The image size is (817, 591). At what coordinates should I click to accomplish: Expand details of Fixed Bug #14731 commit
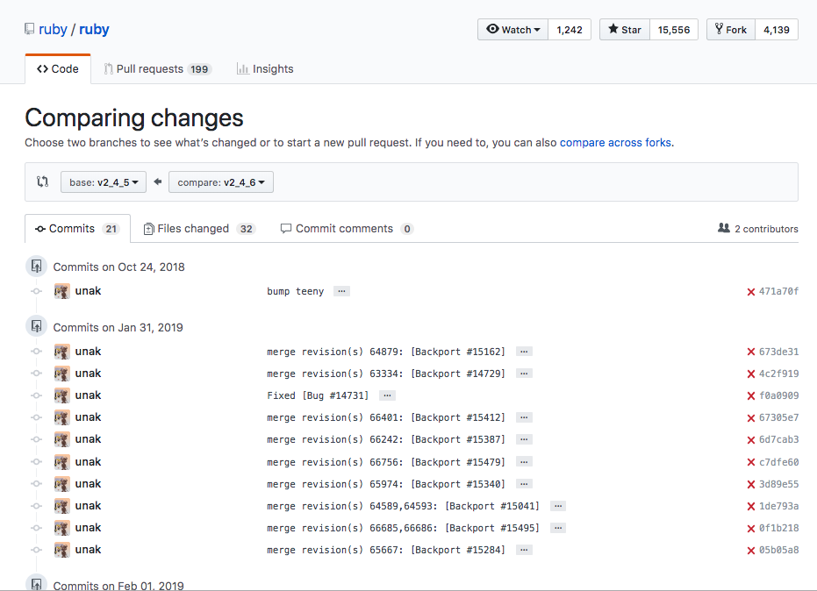point(387,395)
